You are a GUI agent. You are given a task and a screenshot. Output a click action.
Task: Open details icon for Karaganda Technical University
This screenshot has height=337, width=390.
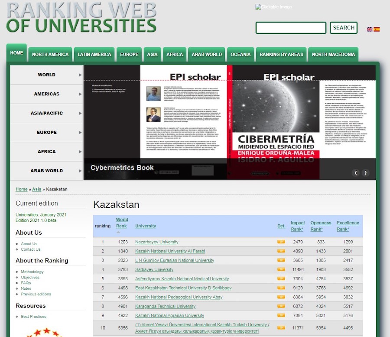[x=281, y=306]
